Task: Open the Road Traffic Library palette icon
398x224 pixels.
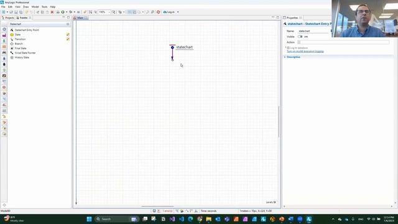Action: point(4,52)
